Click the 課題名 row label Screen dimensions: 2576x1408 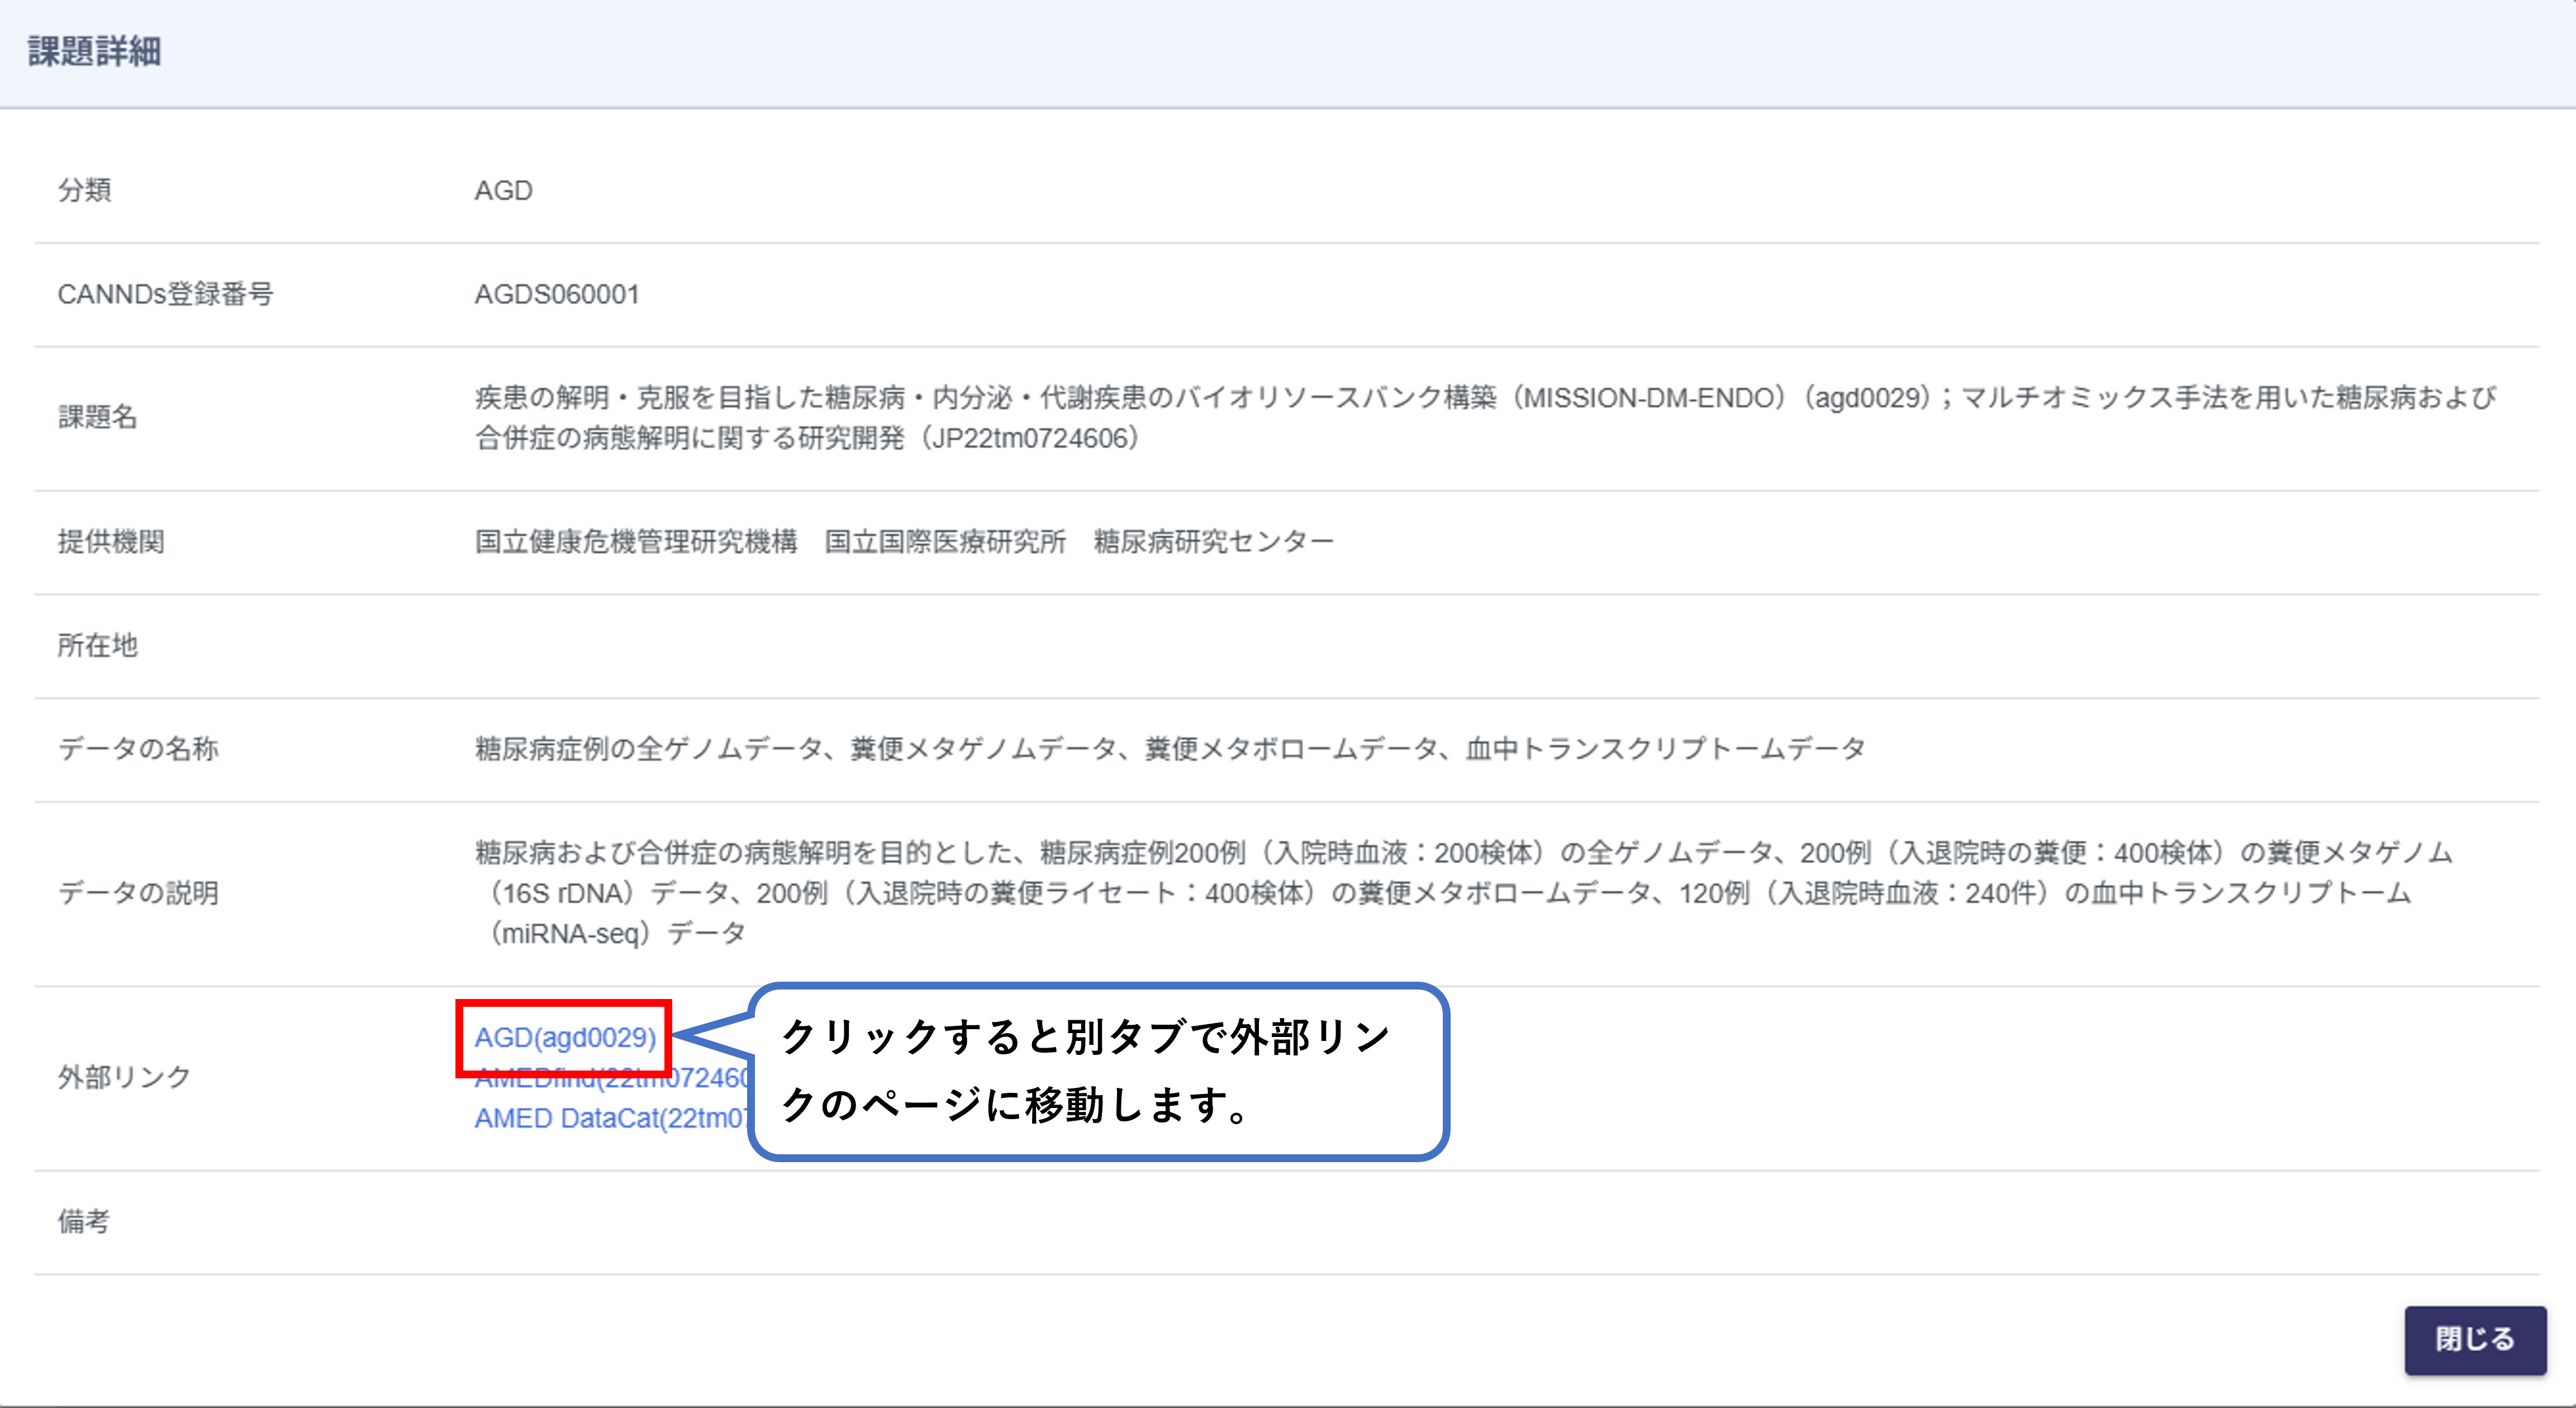(97, 417)
